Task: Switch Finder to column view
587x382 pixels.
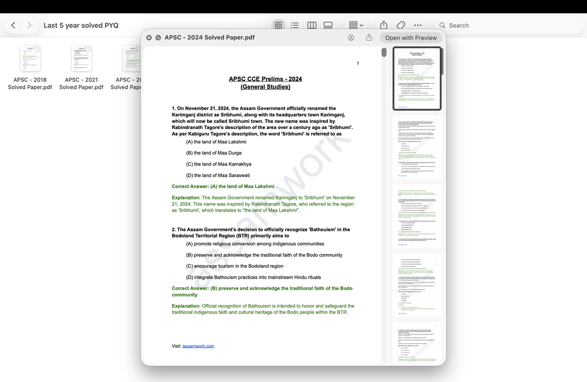Action: 311,25
